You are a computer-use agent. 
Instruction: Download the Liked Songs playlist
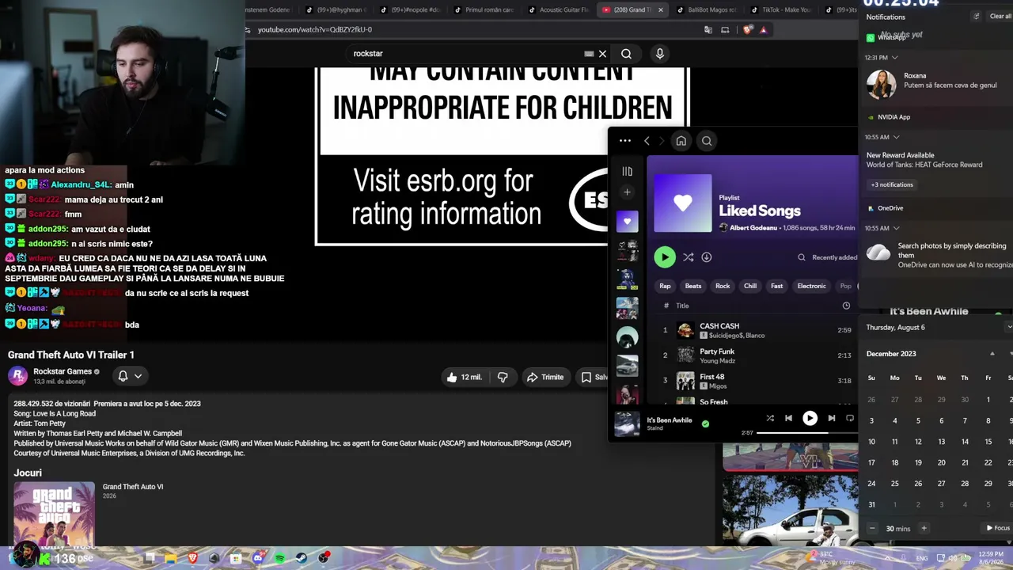[x=707, y=256]
